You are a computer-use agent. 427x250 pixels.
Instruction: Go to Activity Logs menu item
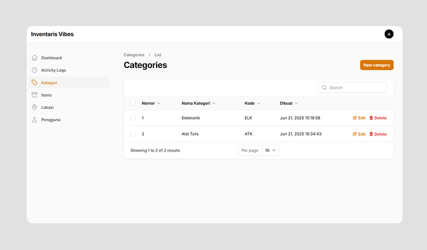coord(53,70)
